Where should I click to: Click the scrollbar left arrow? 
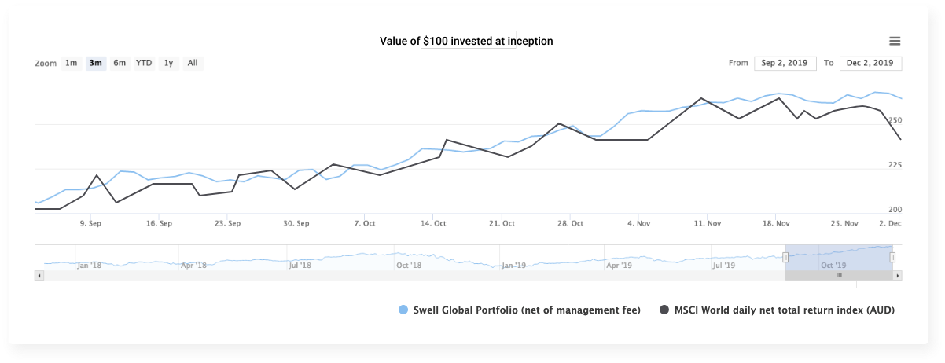pos(40,276)
